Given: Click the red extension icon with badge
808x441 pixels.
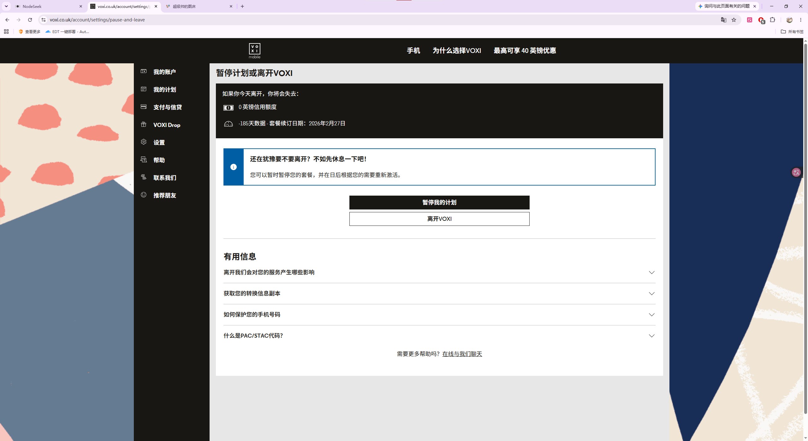Looking at the screenshot, I should 761,20.
